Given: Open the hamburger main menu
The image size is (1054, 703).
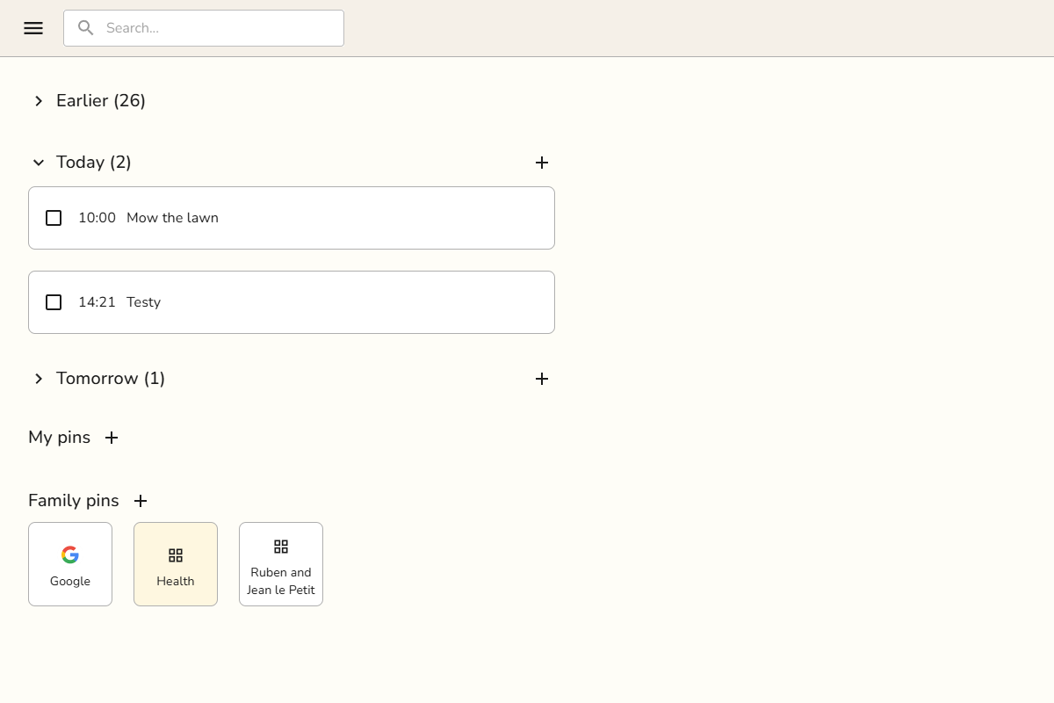Looking at the screenshot, I should [x=33, y=28].
